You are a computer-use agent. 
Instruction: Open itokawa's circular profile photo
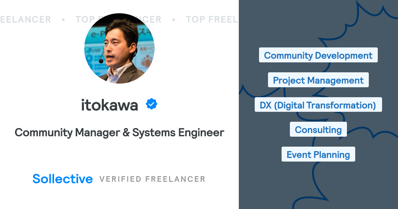(119, 48)
